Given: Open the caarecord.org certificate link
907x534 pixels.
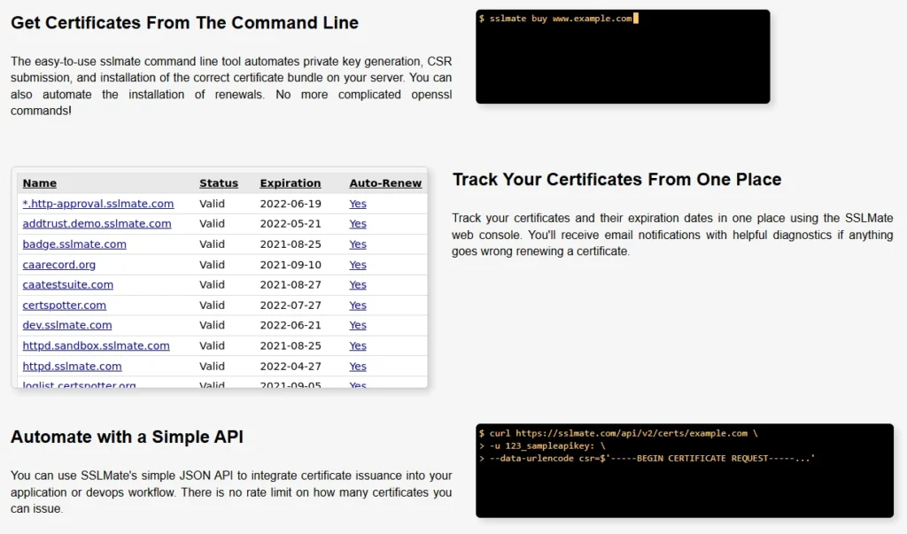Looking at the screenshot, I should point(59,265).
